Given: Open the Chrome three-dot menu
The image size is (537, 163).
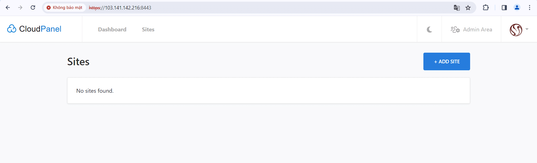Looking at the screenshot, I should (529, 8).
